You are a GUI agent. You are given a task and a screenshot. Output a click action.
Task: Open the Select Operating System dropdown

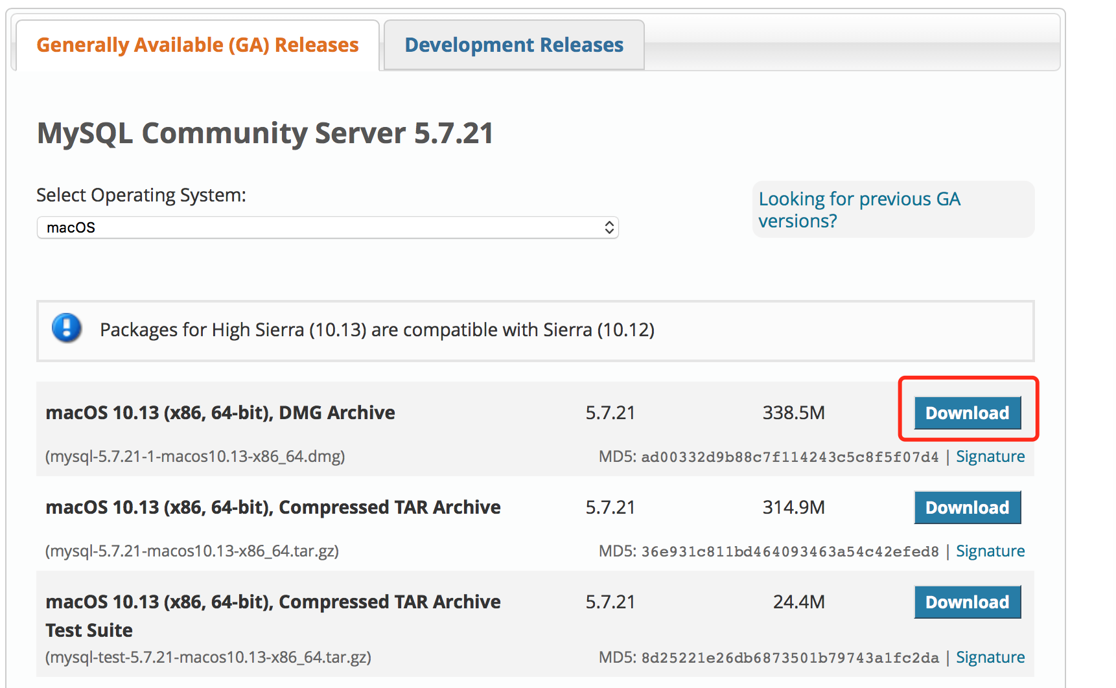click(327, 227)
